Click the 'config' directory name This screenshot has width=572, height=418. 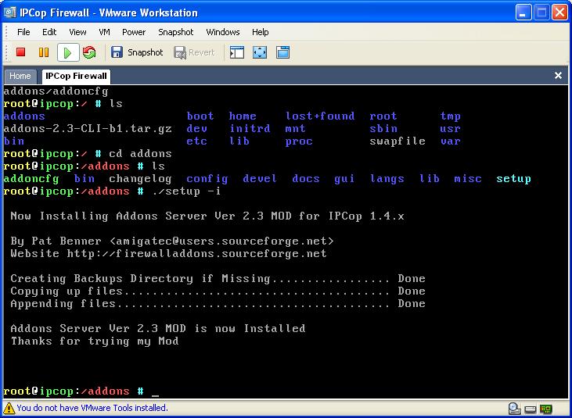point(207,179)
